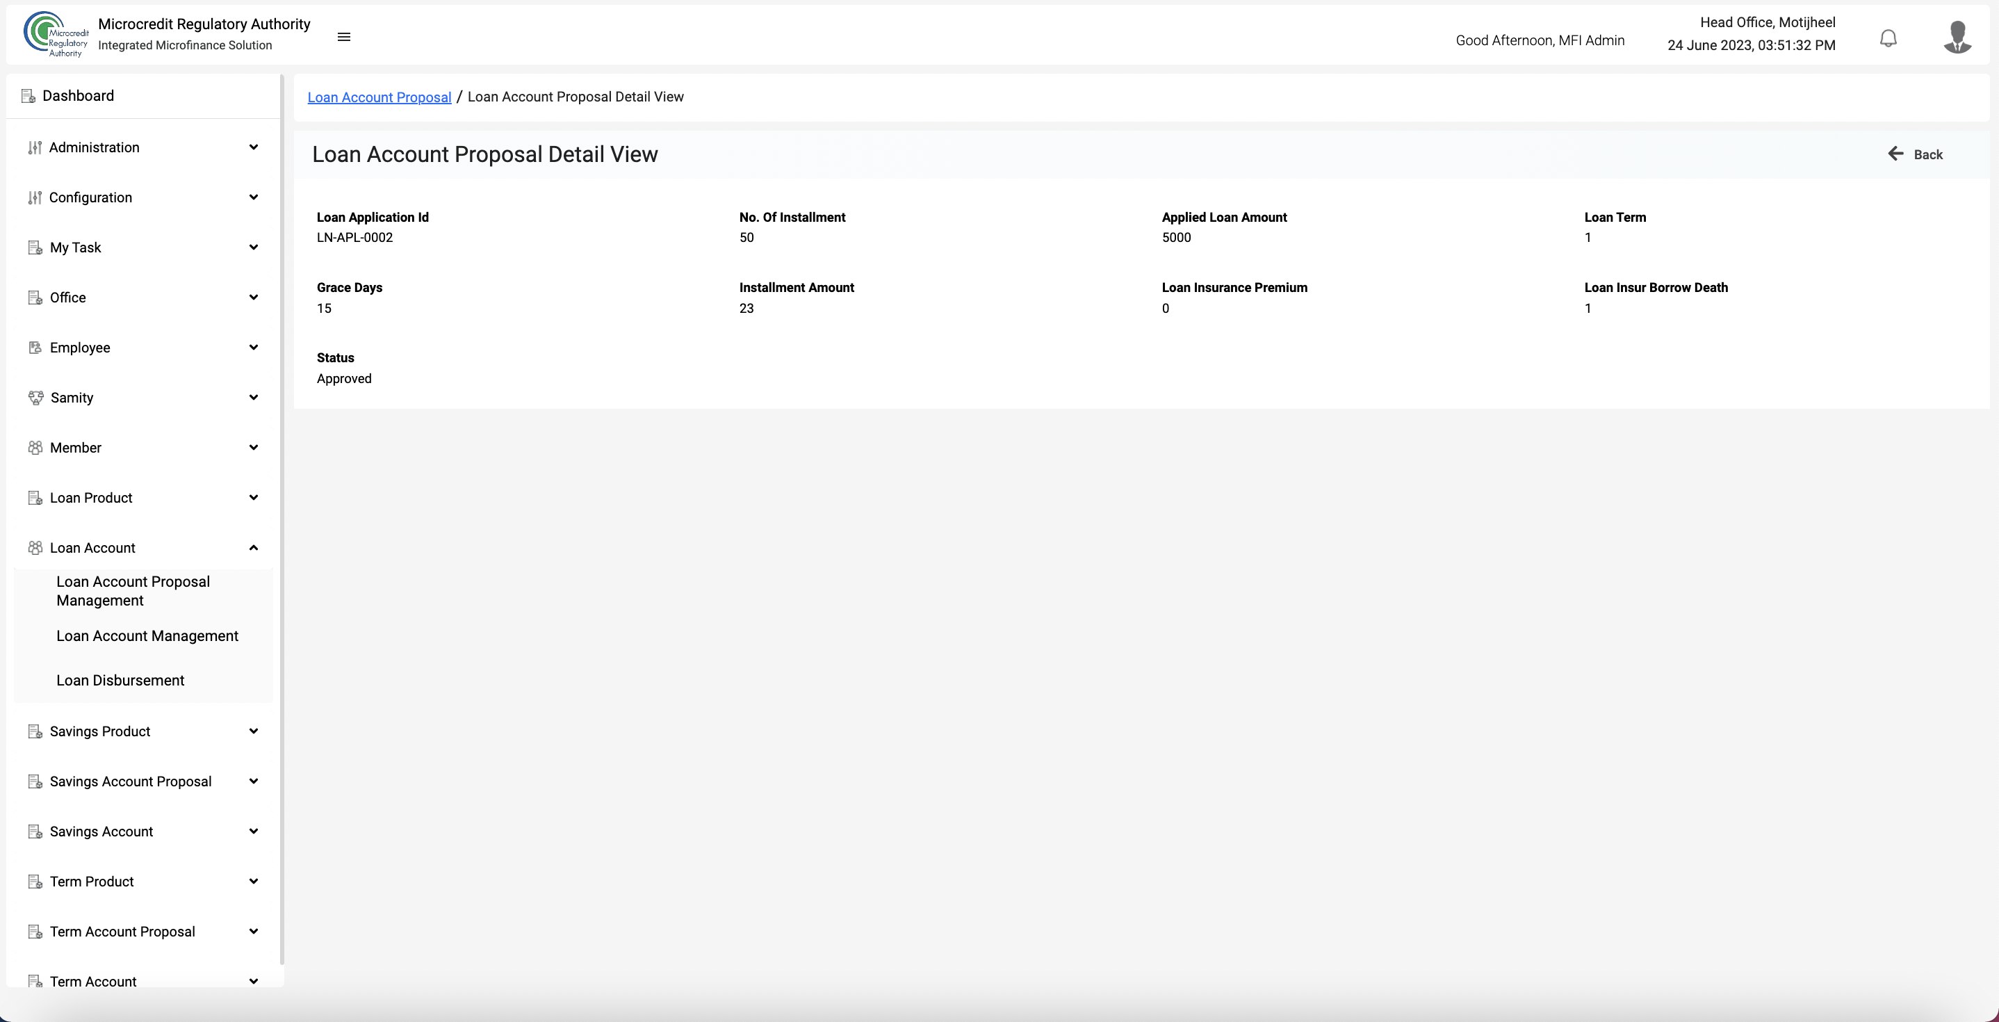Click the Installment Amount value 23

coord(746,308)
